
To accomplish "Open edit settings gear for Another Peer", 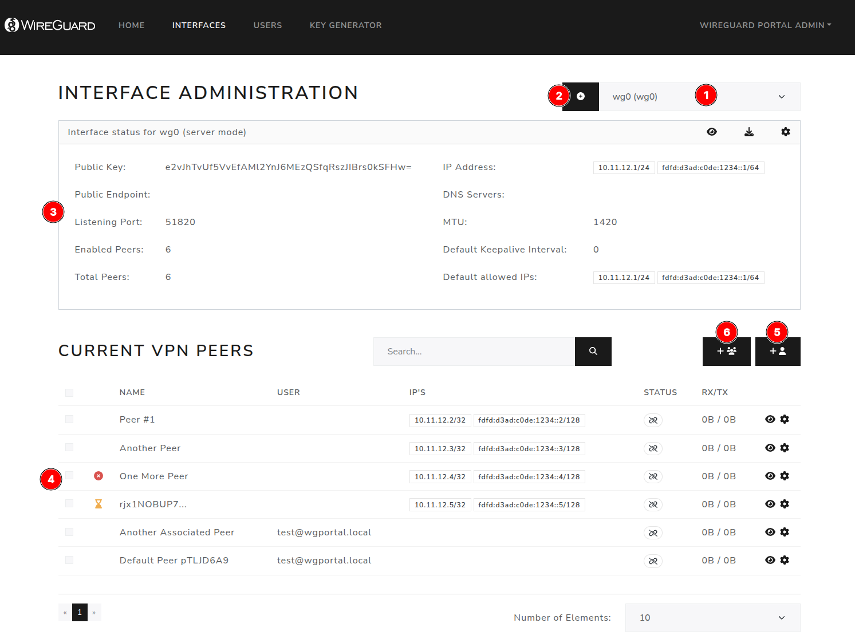I will coord(785,448).
